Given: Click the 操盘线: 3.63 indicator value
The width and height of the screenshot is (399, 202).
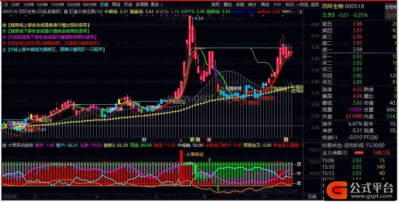Looking at the screenshot, I should click(x=142, y=11).
